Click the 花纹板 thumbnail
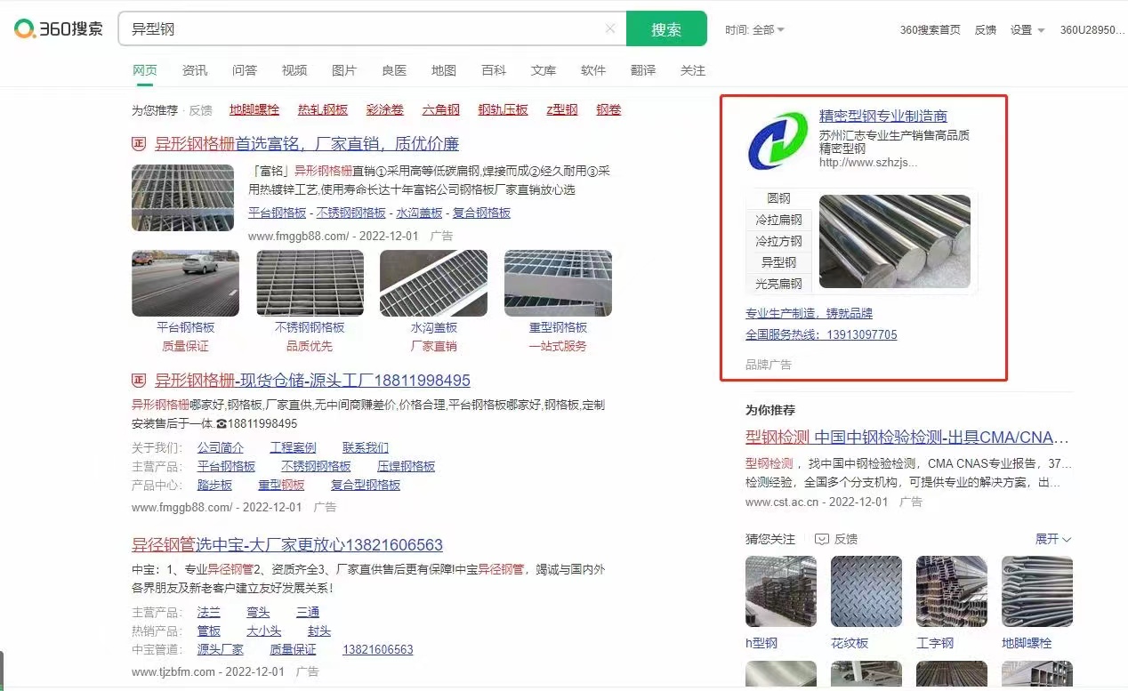1128x691 pixels. point(866,591)
